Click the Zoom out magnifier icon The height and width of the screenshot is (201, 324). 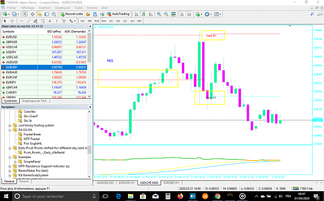pos(166,14)
